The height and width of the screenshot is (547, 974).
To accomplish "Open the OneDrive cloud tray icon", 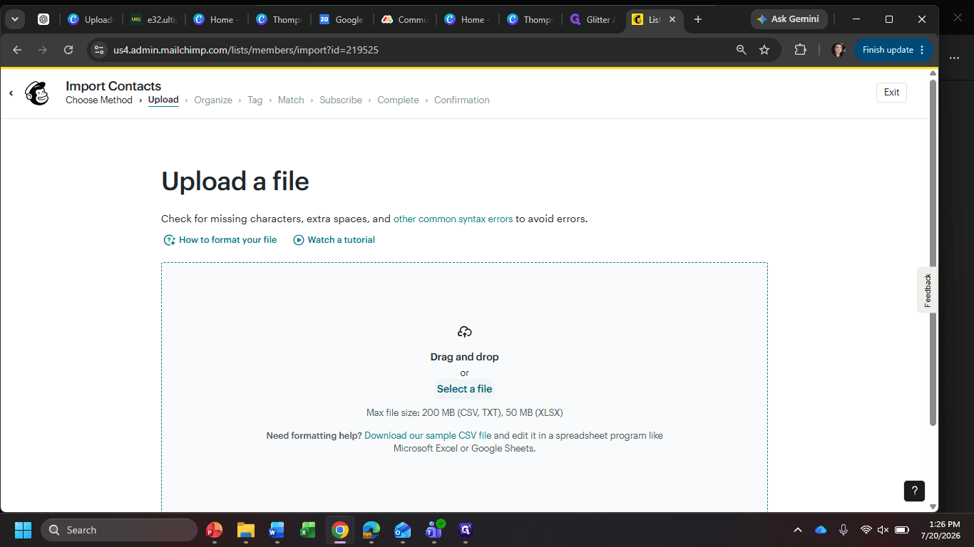I will pos(821,530).
